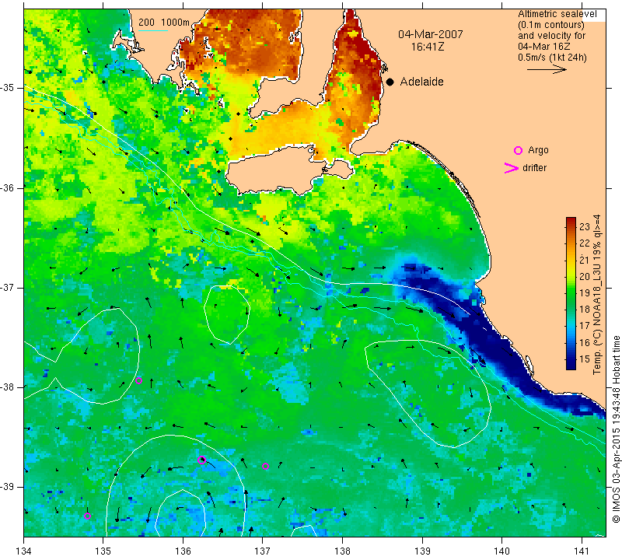Click the Argo float marker near 135.4, -38
The image size is (622, 560).
[x=139, y=380]
